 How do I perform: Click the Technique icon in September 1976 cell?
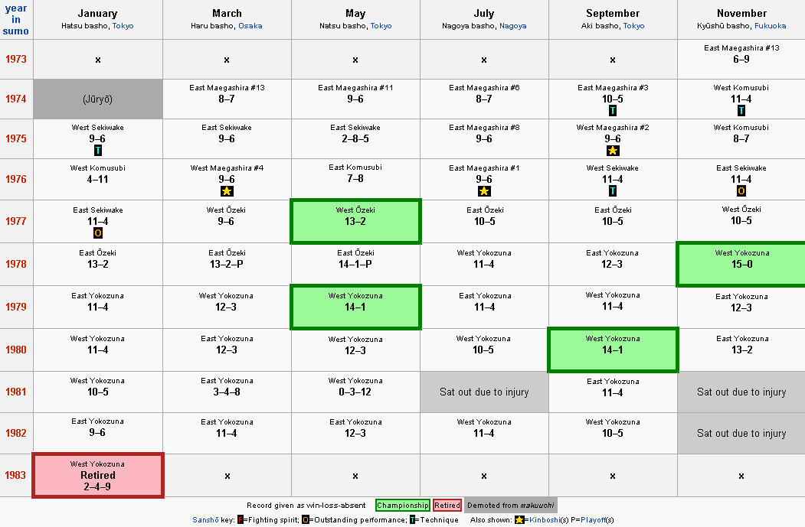pos(613,191)
